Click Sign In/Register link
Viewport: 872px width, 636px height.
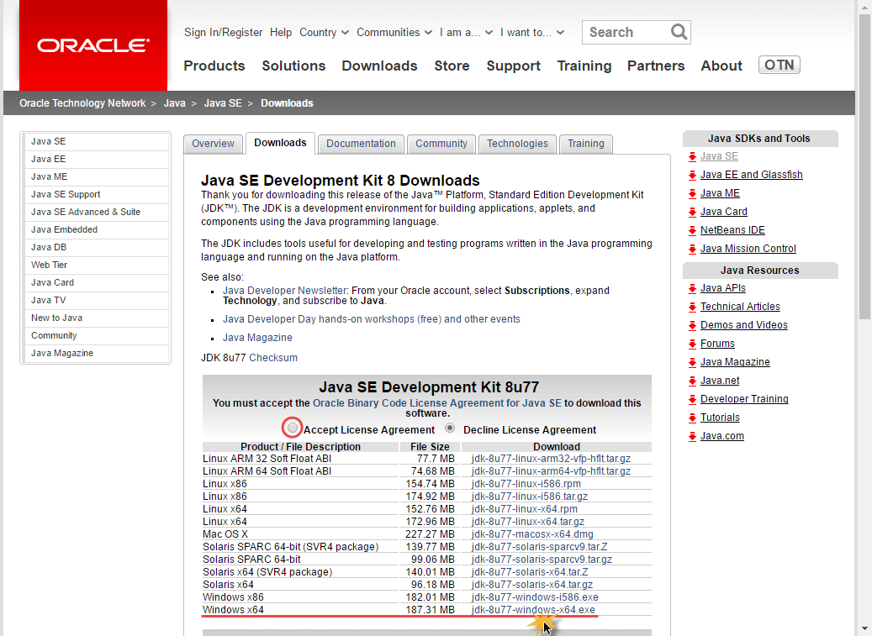point(223,32)
